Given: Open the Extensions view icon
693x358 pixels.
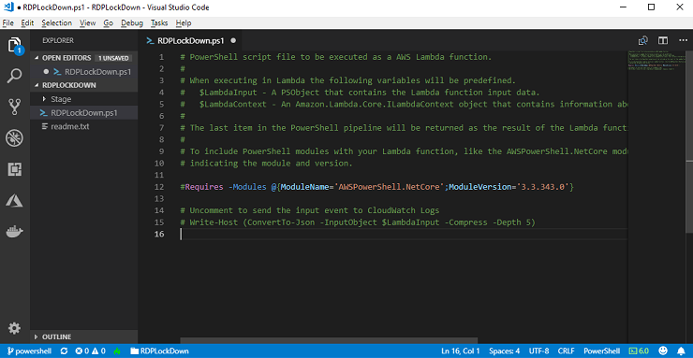Looking at the screenshot, I should pos(15,169).
